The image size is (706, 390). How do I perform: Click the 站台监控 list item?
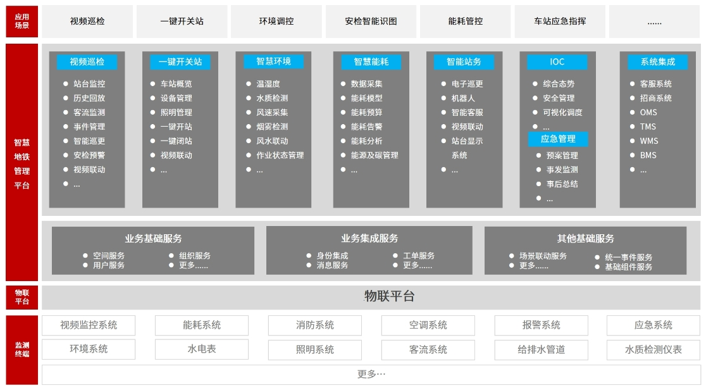coord(89,84)
